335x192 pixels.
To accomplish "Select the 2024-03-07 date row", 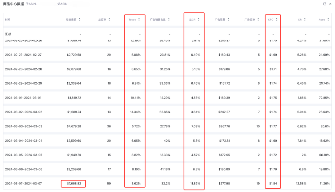I will 167,183.
